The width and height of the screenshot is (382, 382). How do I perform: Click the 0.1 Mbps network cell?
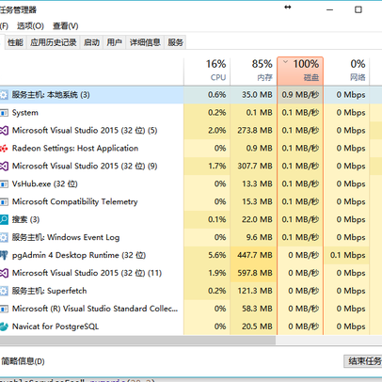click(x=346, y=255)
